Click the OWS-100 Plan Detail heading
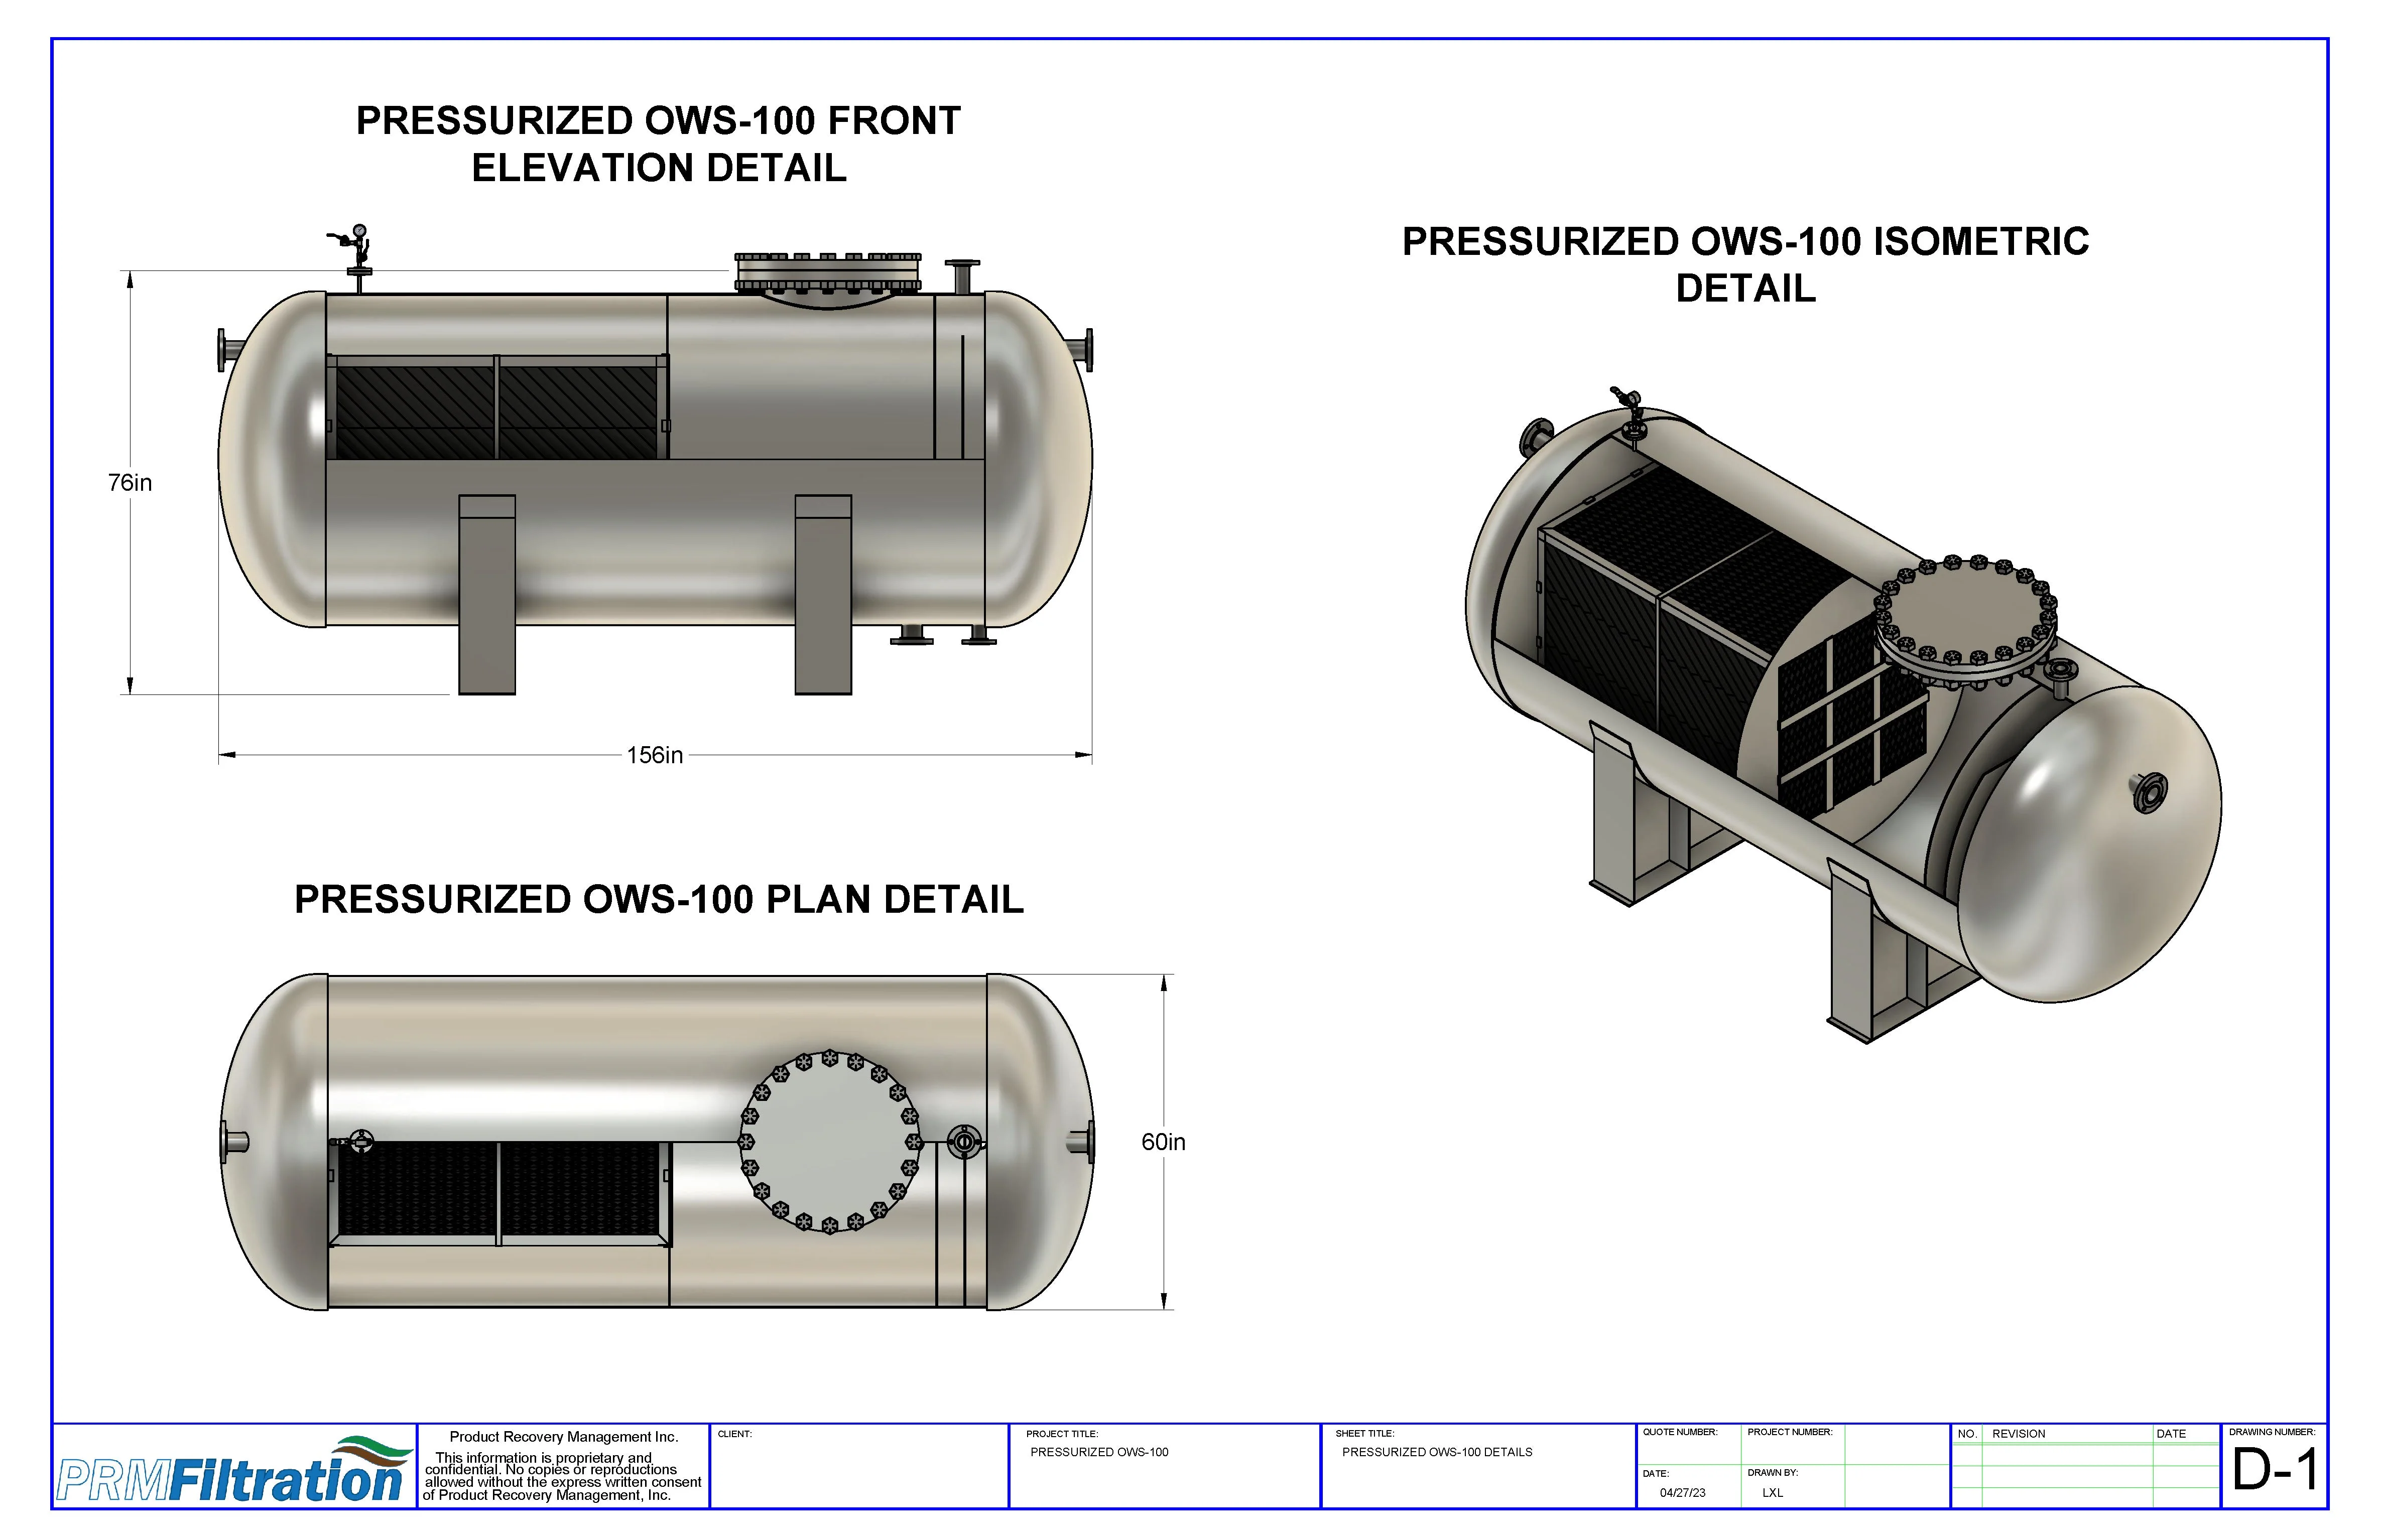Image resolution: width=2381 pixels, height=1540 pixels. pyautogui.click(x=658, y=899)
